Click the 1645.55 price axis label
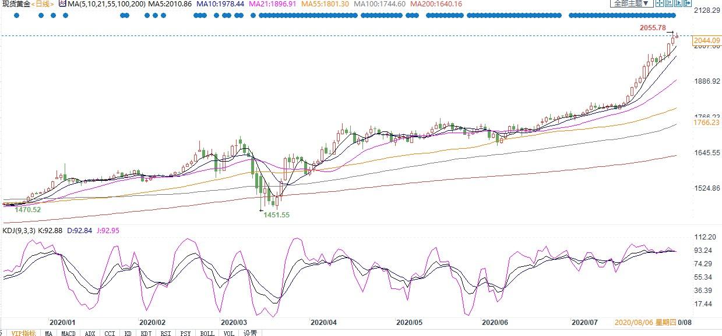Viewport: 722px width, 336px height. click(706, 153)
